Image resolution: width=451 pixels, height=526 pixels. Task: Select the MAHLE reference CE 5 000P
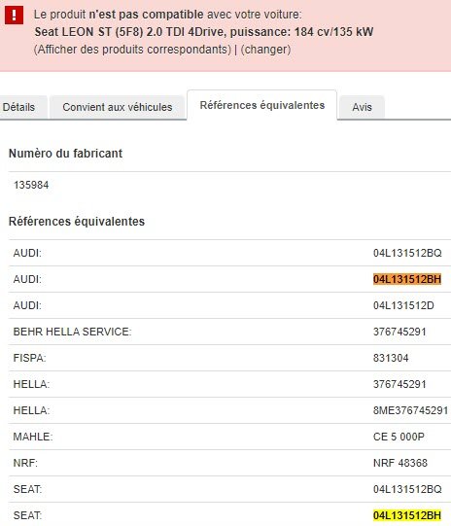[x=399, y=437]
